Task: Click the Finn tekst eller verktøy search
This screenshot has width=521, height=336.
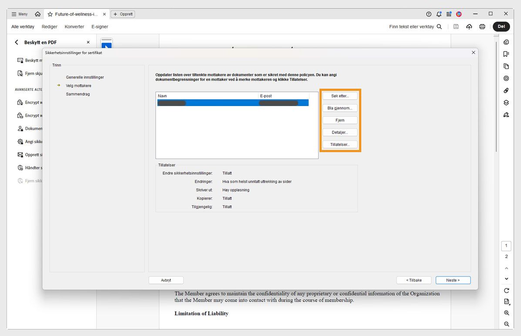Action: (x=415, y=27)
